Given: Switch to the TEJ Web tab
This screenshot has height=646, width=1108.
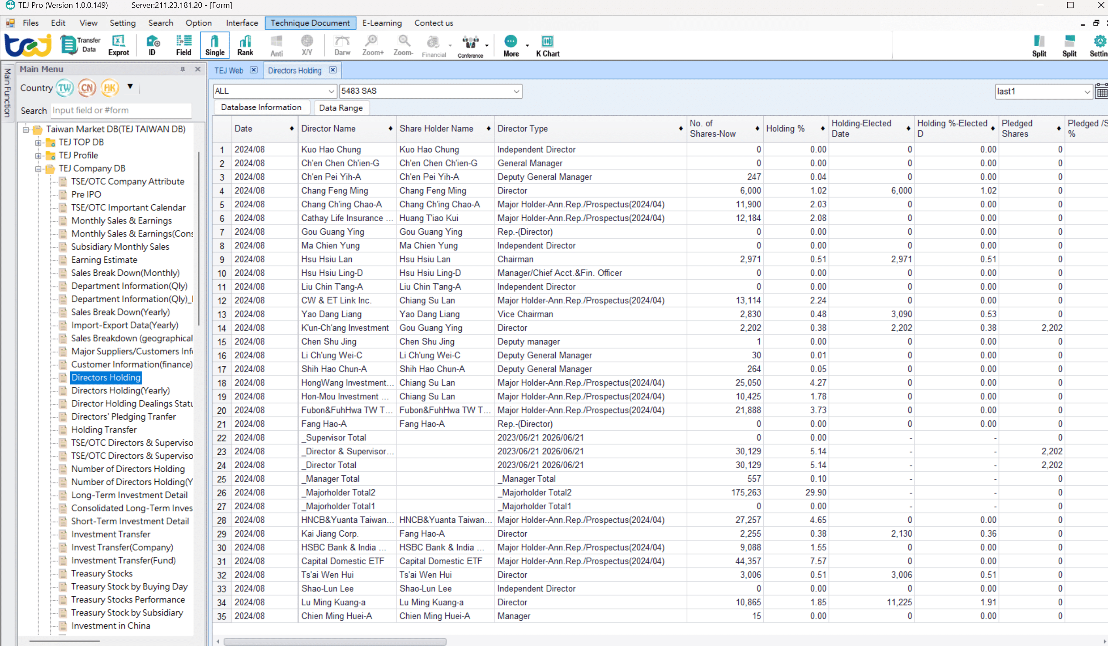Looking at the screenshot, I should coord(228,70).
